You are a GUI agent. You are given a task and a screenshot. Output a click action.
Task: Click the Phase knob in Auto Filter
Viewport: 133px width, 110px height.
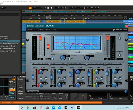(61, 96)
